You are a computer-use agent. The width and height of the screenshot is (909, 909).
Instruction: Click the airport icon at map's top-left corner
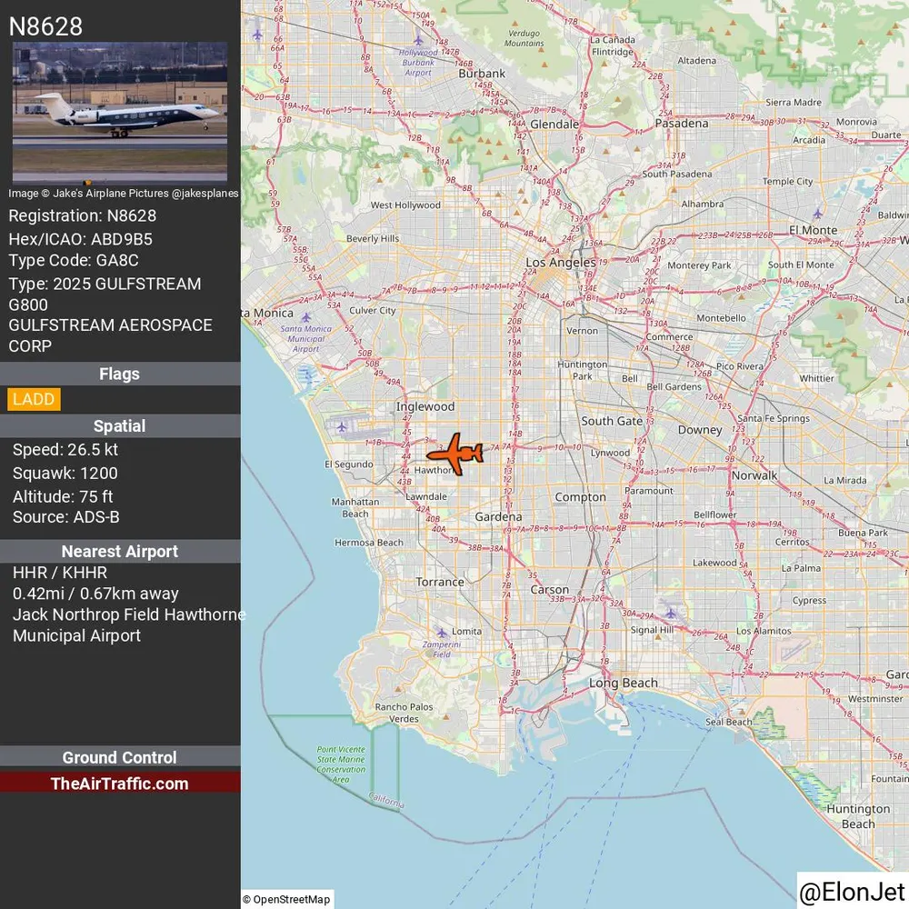257,35
